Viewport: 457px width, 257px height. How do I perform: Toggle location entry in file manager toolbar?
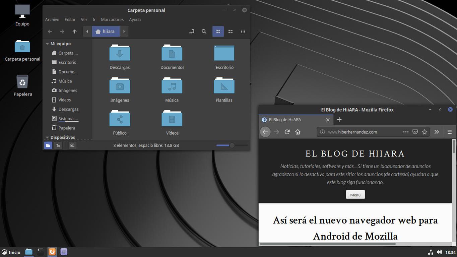[x=192, y=31]
